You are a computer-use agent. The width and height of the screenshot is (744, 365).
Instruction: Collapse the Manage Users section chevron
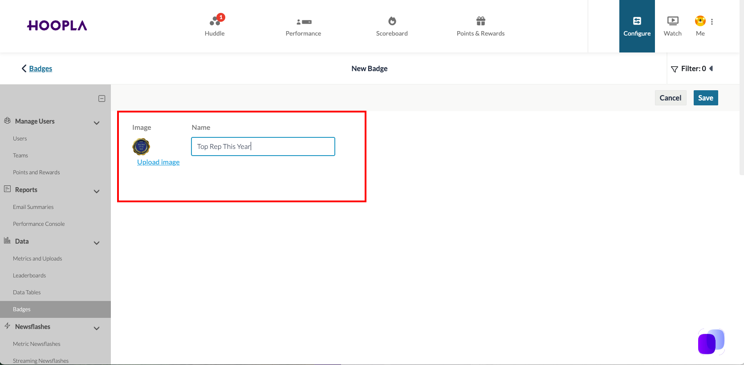[x=97, y=123]
